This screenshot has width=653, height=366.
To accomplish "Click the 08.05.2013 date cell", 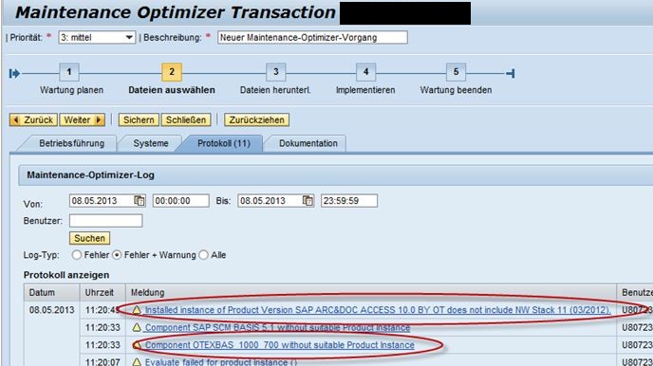I will pos(51,310).
